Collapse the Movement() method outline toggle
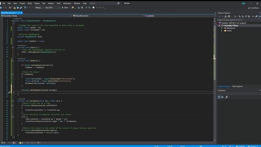The image size is (261, 147). pos(13,101)
